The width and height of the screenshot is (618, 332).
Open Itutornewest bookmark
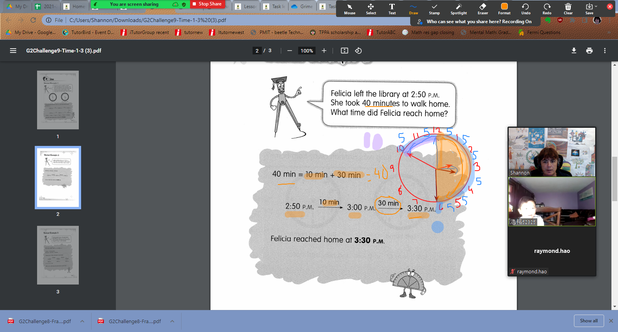tap(227, 32)
